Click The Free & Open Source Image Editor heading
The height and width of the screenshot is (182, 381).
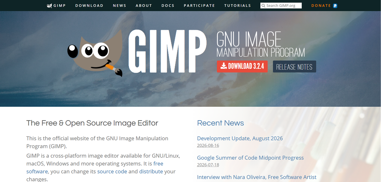coord(92,123)
